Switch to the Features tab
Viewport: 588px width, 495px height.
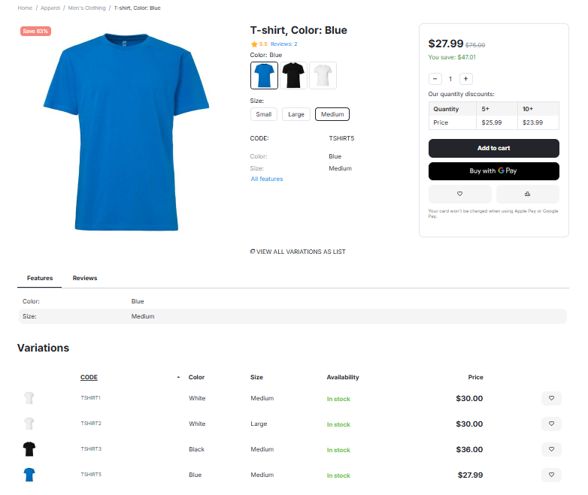pos(40,278)
